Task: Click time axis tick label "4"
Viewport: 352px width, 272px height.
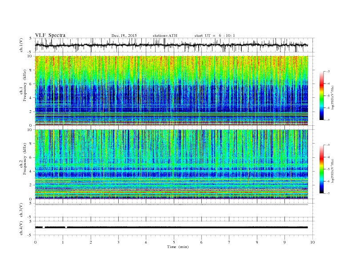Action: tap(146, 242)
